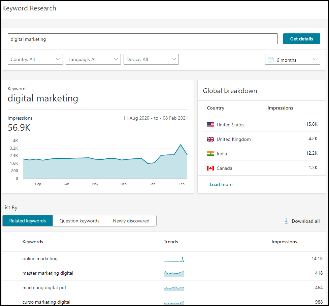Click the keyword search input field
The height and width of the screenshot is (306, 329).
coord(143,39)
